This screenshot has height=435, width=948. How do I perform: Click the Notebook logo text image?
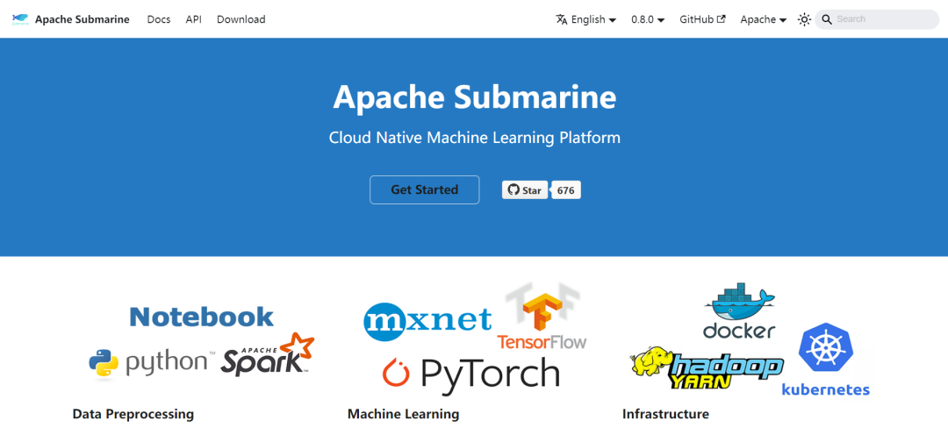[x=201, y=317]
